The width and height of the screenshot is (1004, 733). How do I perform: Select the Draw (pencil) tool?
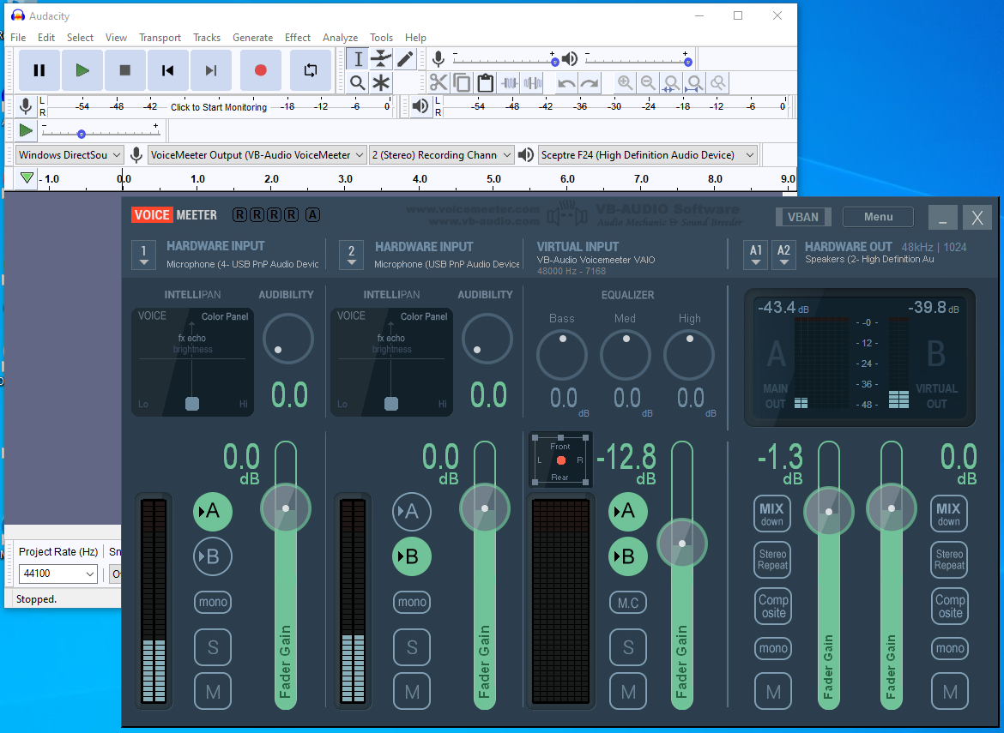coord(405,59)
